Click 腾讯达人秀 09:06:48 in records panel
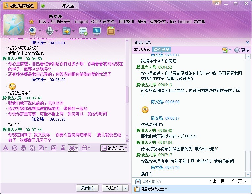Viewport: 252px width, 194px height. [x=154, y=131]
